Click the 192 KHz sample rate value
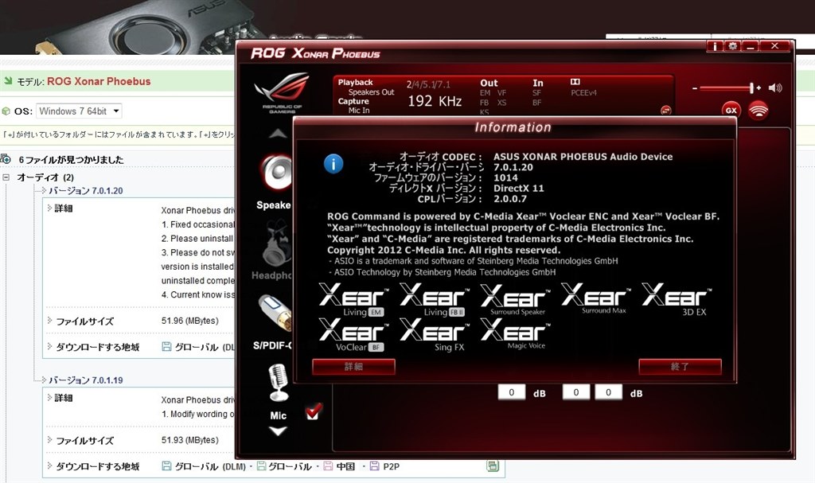Image resolution: width=815 pixels, height=483 pixels. pyautogui.click(x=435, y=101)
